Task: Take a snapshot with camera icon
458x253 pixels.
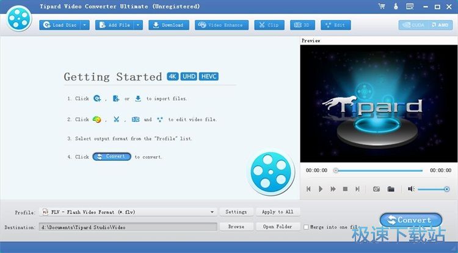Action: coord(377,189)
